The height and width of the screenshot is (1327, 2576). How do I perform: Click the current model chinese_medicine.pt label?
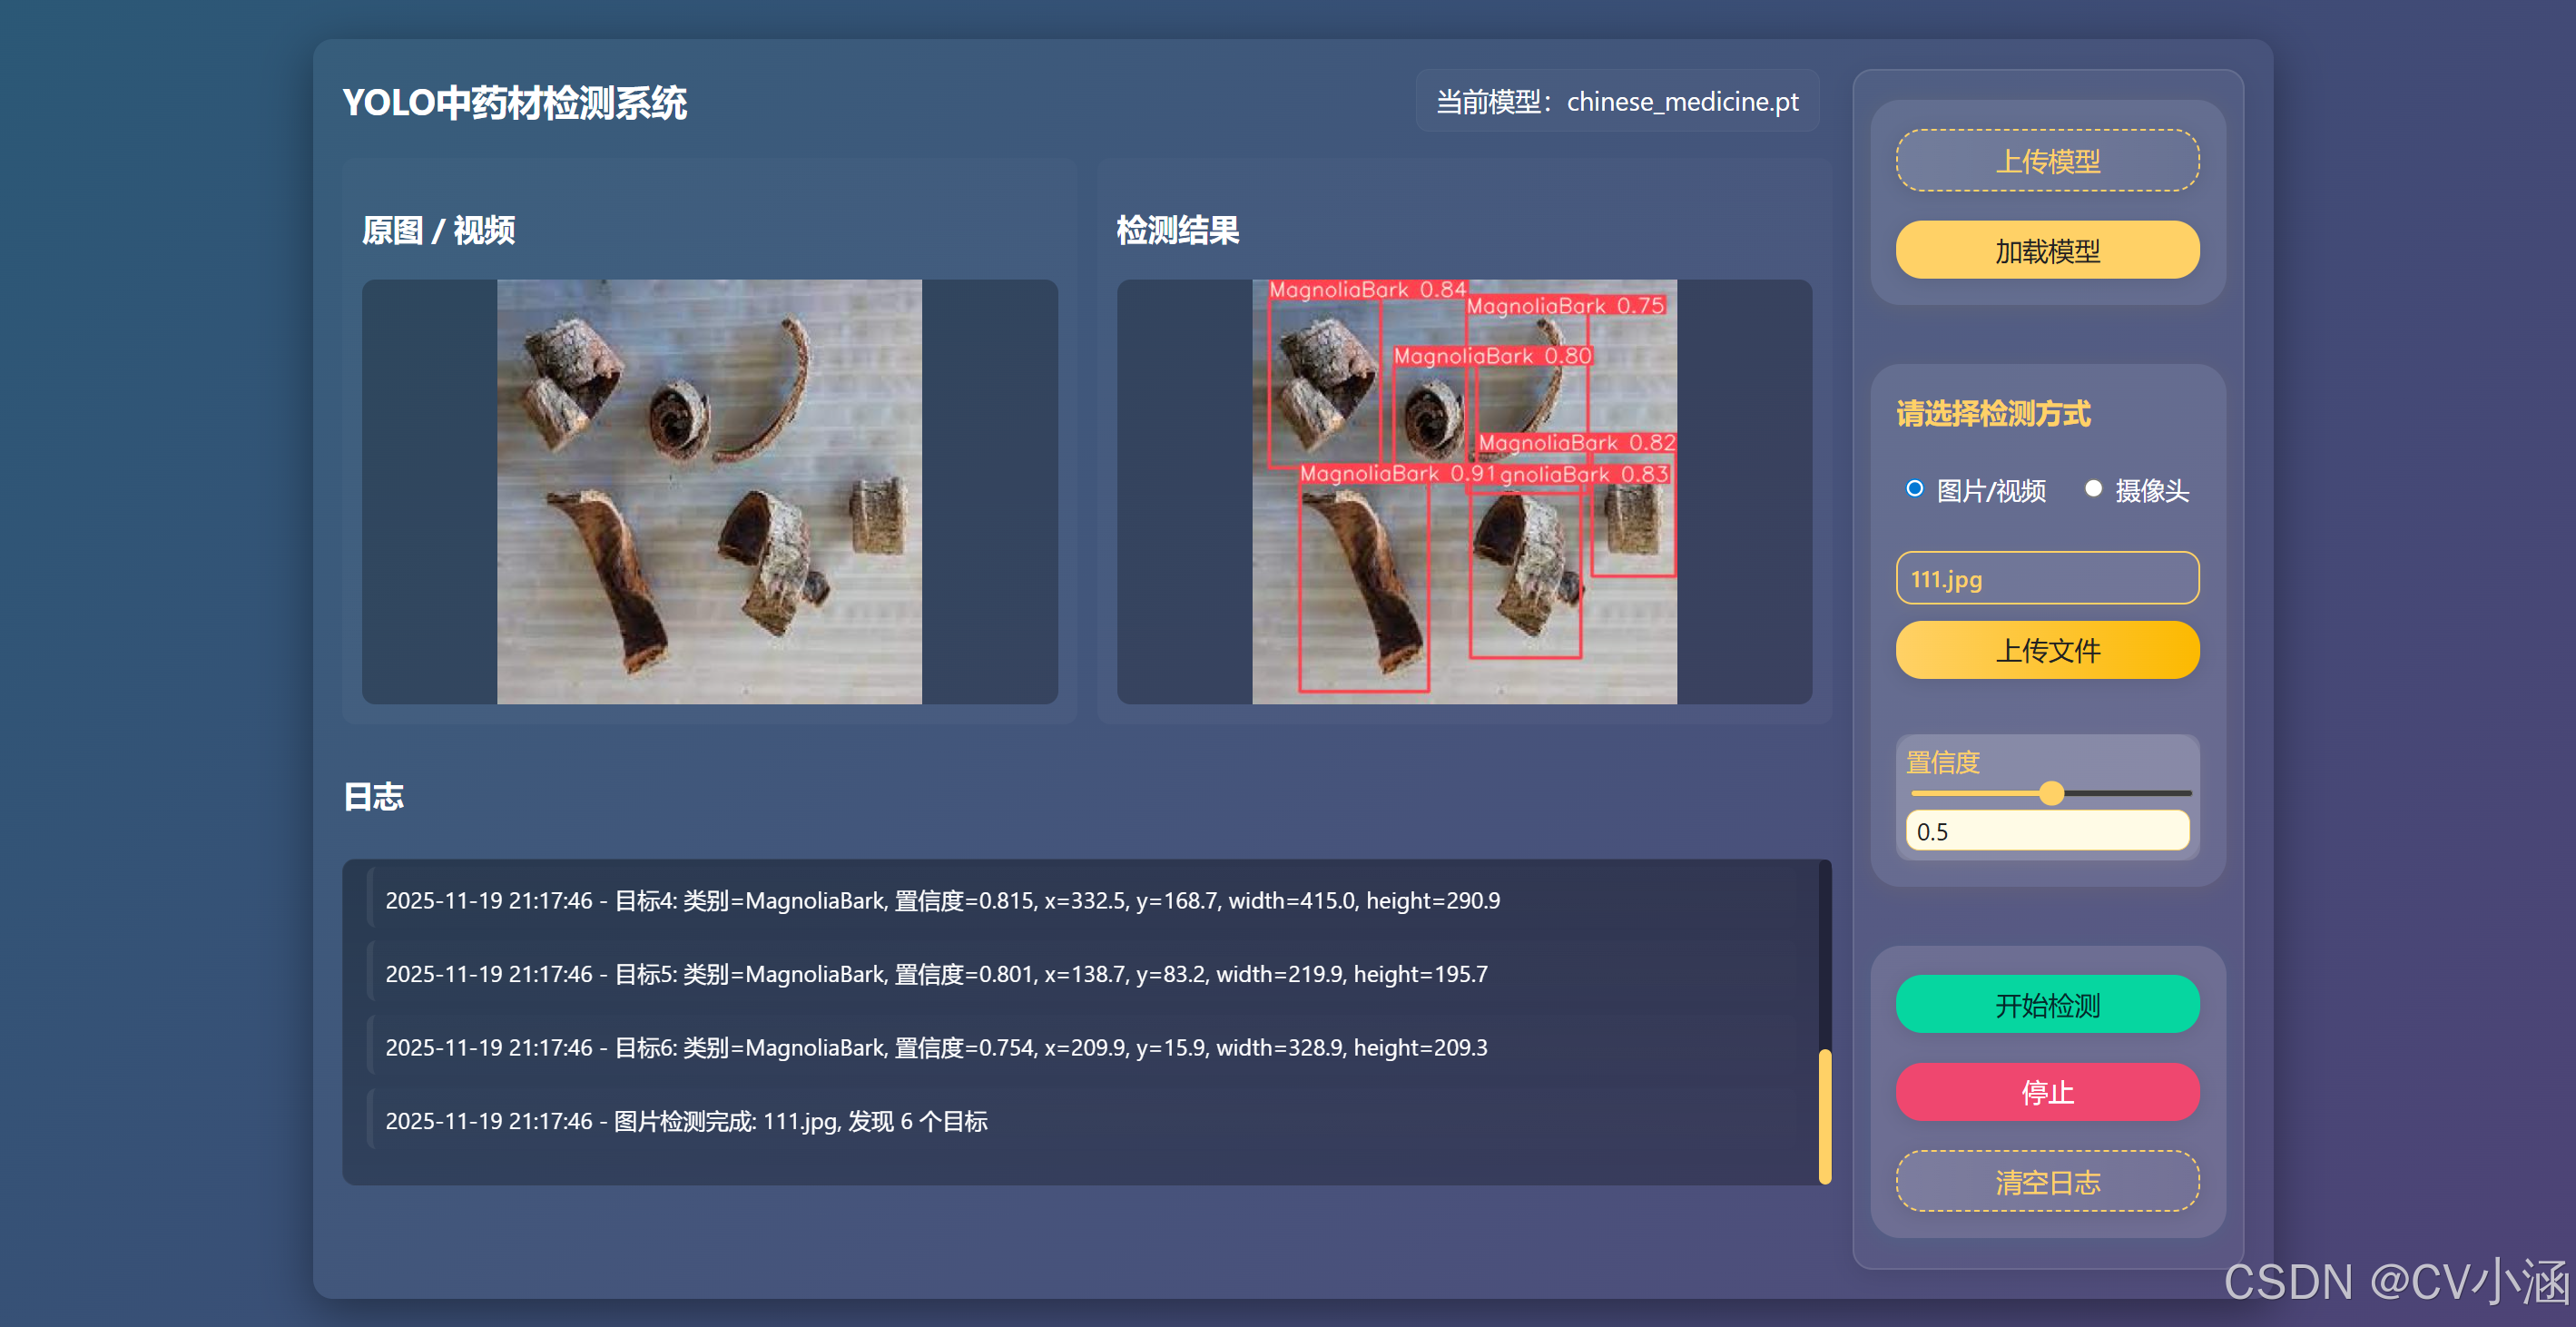point(1617,101)
